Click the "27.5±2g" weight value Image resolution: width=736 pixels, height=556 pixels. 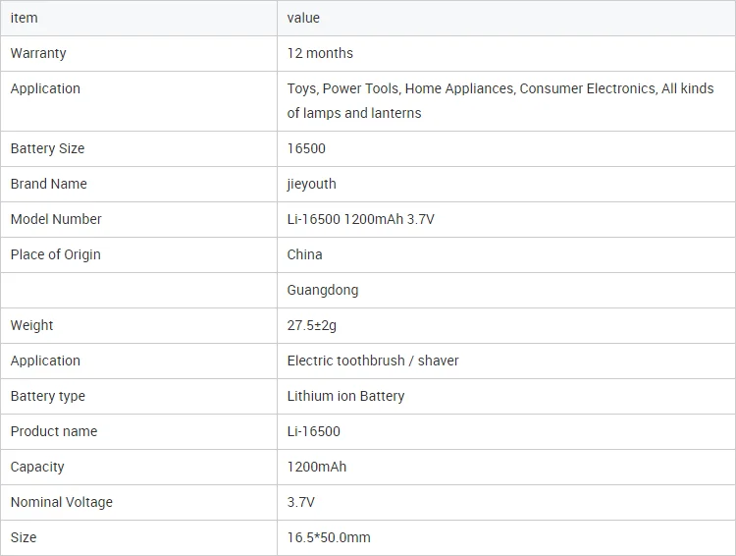click(x=312, y=325)
